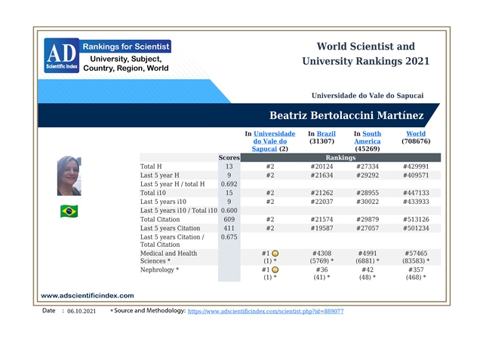Click the Universidade do Vale do Sapucai heading under the title
483x341 pixels.
click(x=368, y=96)
